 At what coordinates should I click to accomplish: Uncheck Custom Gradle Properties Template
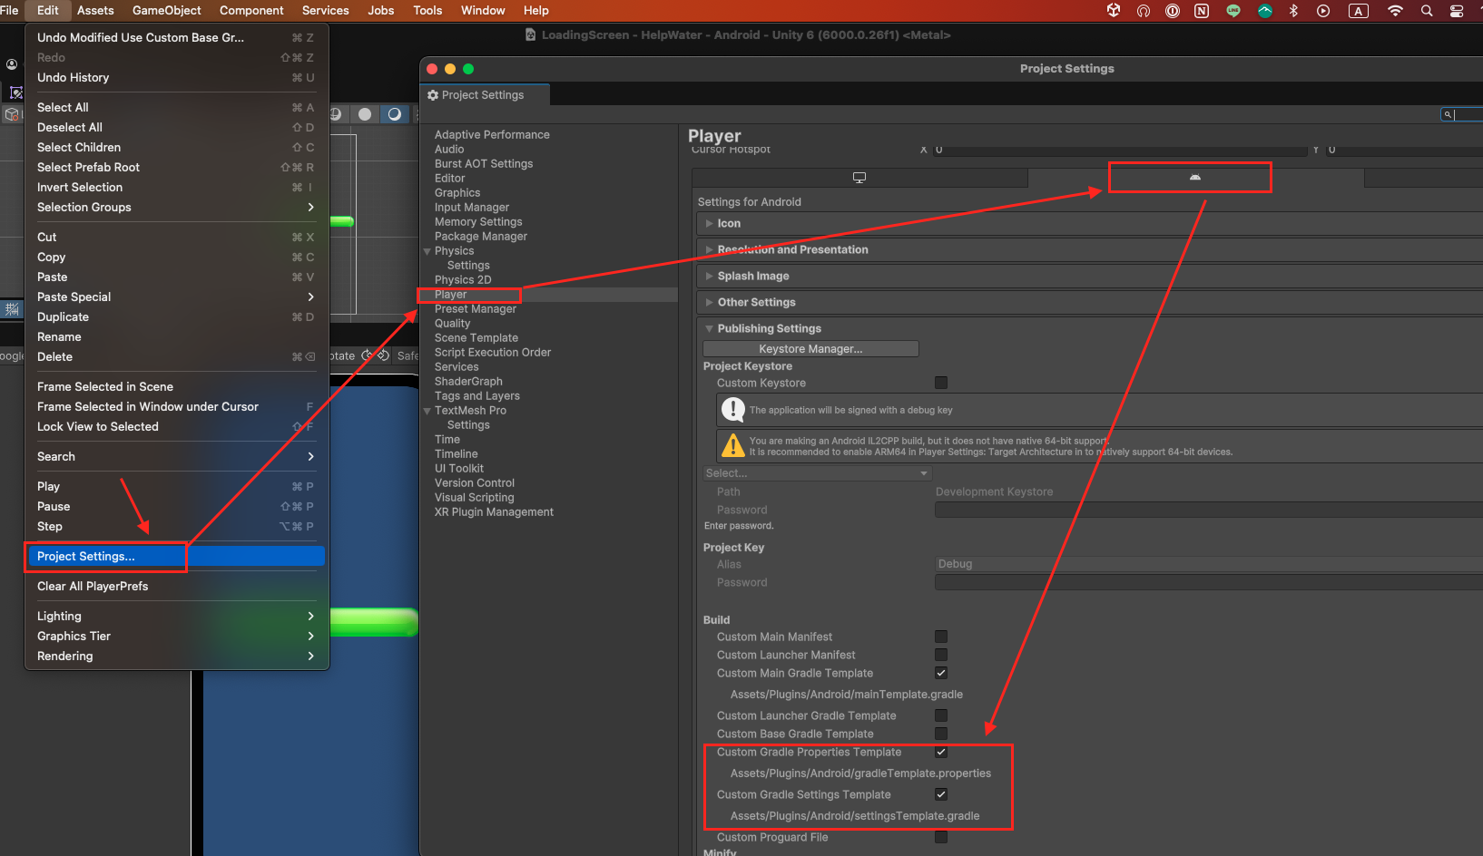(941, 752)
